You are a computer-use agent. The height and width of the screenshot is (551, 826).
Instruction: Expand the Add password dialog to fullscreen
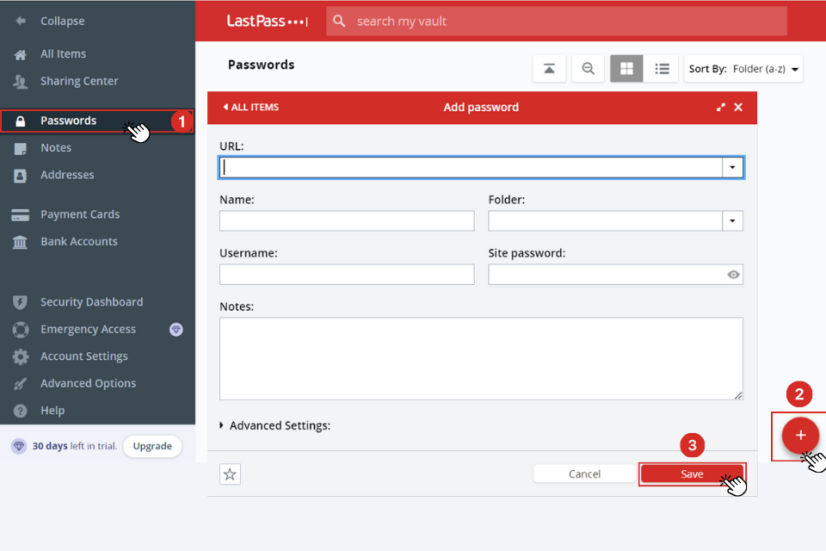[721, 107]
